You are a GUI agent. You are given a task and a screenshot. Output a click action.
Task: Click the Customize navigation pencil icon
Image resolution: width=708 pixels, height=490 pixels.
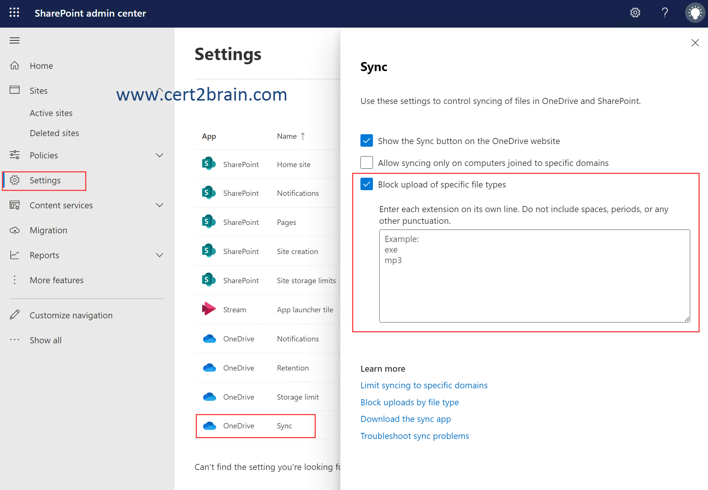click(x=14, y=315)
